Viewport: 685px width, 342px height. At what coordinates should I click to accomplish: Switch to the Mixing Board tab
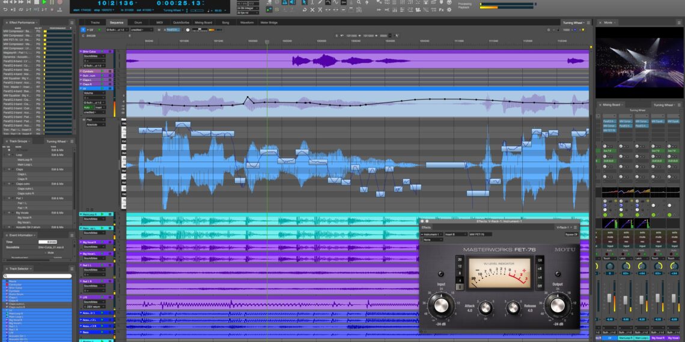203,23
